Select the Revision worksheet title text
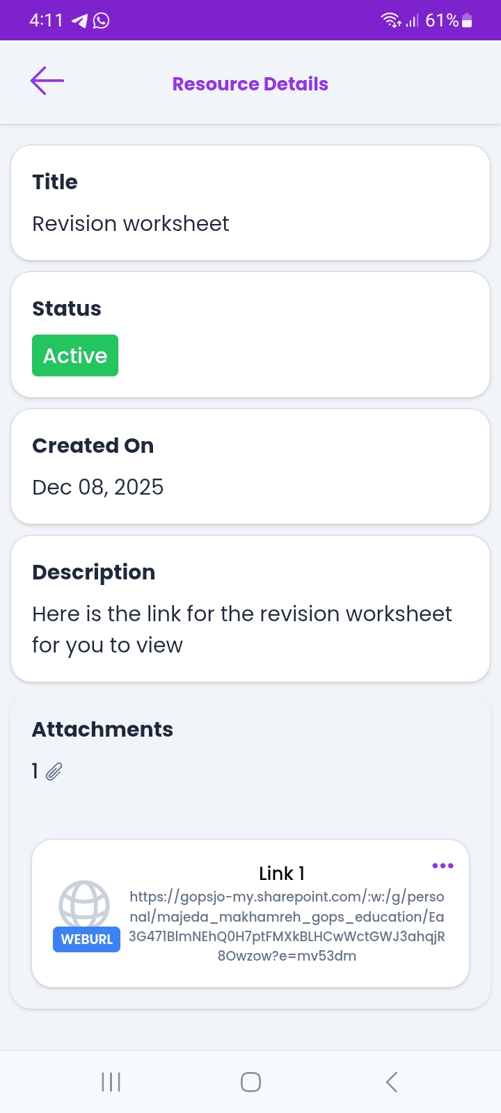Screen dimensions: 501x1113 coord(131,224)
